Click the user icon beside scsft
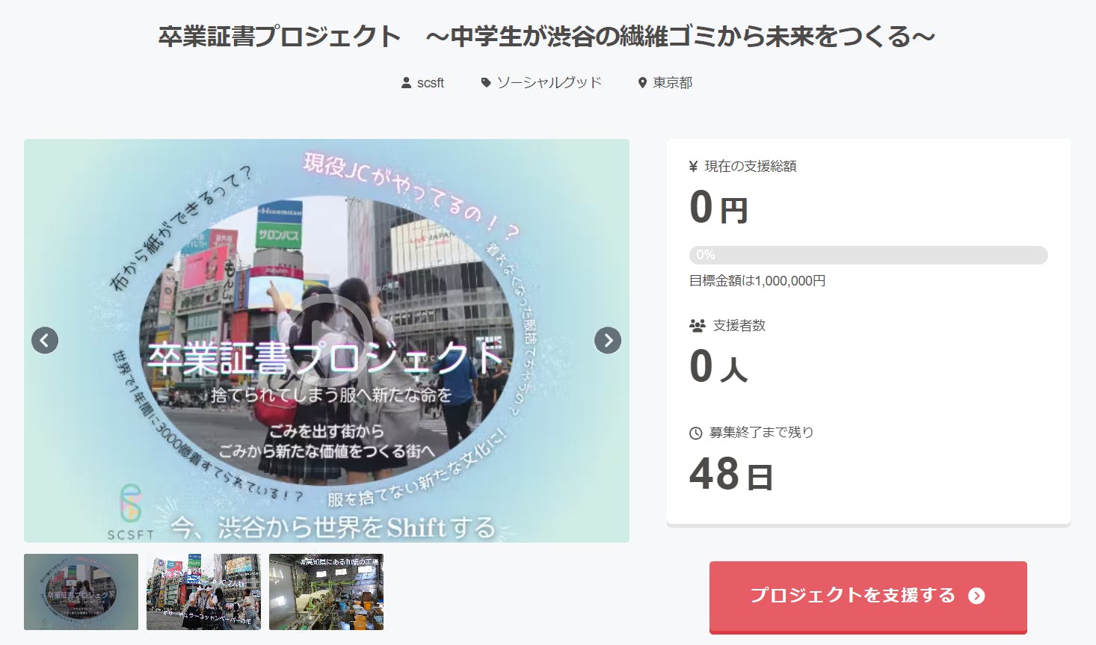Image resolution: width=1096 pixels, height=645 pixels. [x=406, y=83]
